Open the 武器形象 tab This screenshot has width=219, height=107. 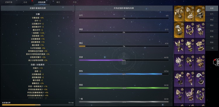pyautogui.click(x=9, y=2)
